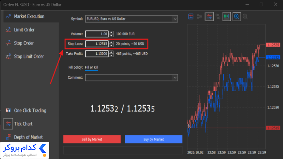This screenshot has width=283, height=159.
Task: Toggle the bid/ask tick lines toolbar icon
Action: pos(209,17)
